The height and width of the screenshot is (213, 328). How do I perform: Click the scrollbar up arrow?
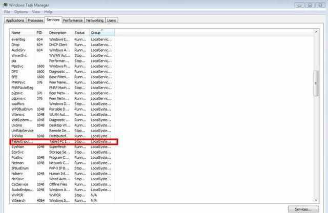[316, 32]
